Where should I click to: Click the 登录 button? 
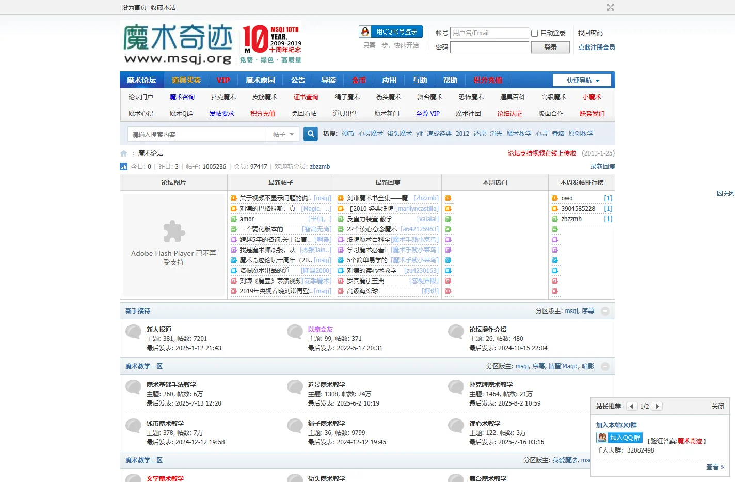551,48
